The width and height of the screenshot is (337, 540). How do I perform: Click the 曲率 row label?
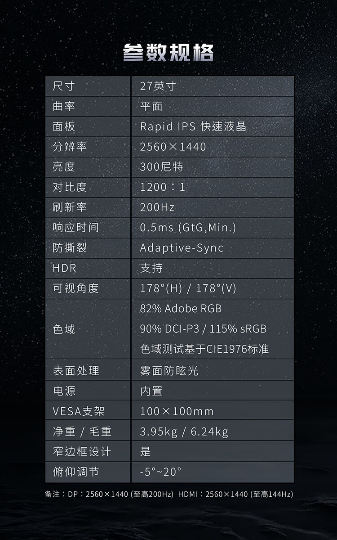(x=63, y=106)
